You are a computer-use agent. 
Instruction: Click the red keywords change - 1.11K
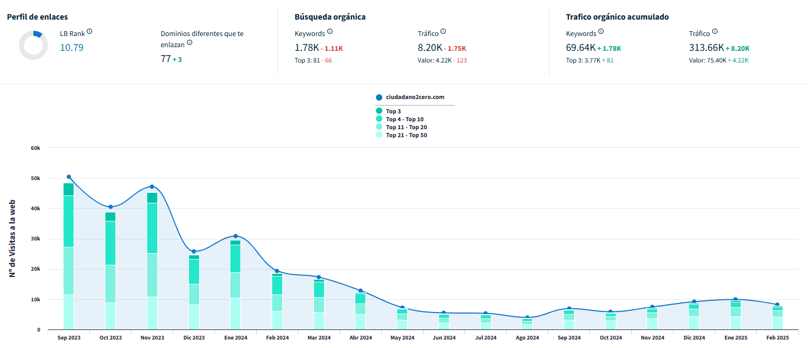[331, 48]
